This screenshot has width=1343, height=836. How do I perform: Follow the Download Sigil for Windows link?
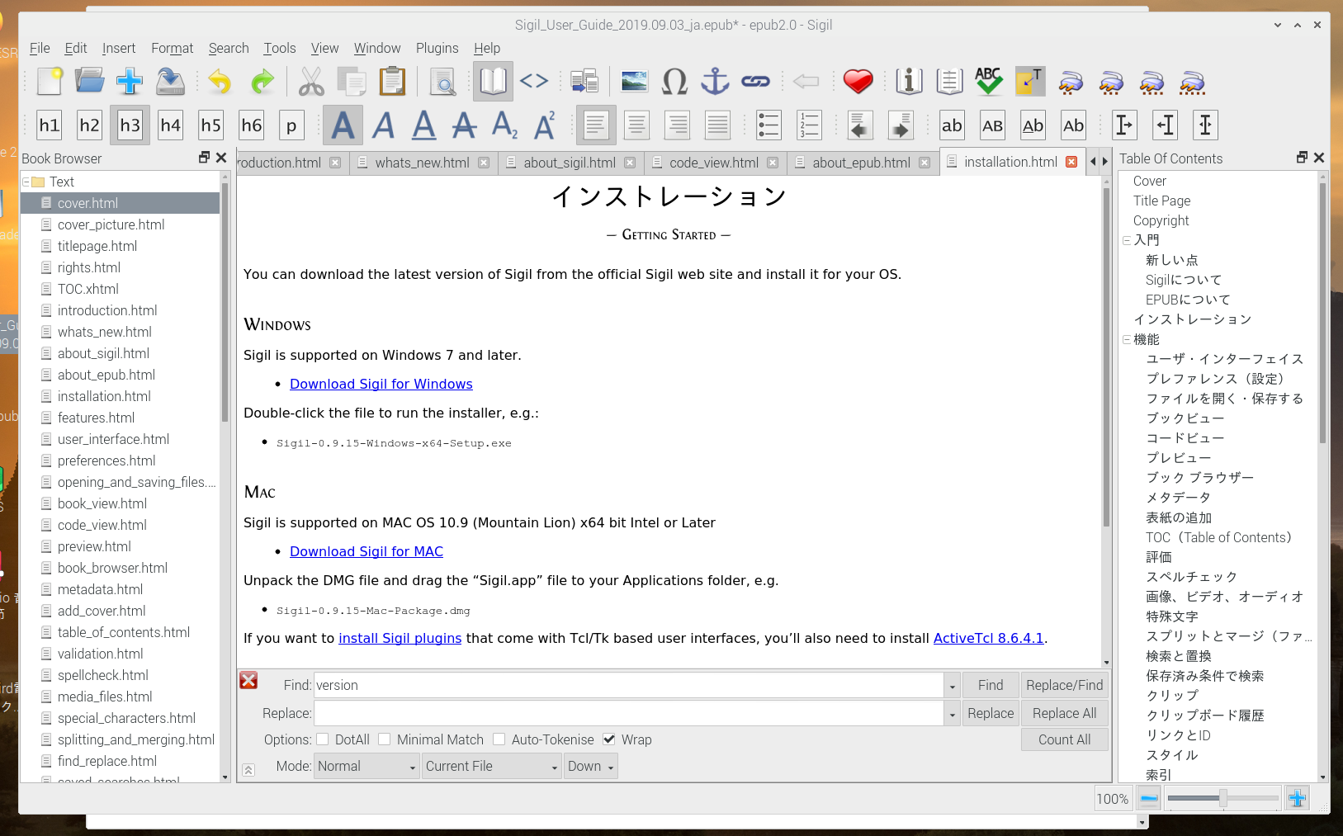381,384
